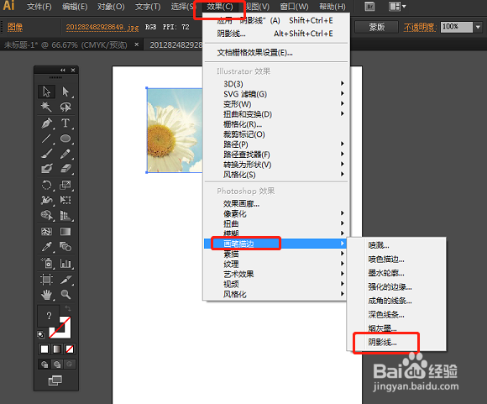487x404 pixels.
Task: Enable Draw Behind mode
Action: coord(57,364)
